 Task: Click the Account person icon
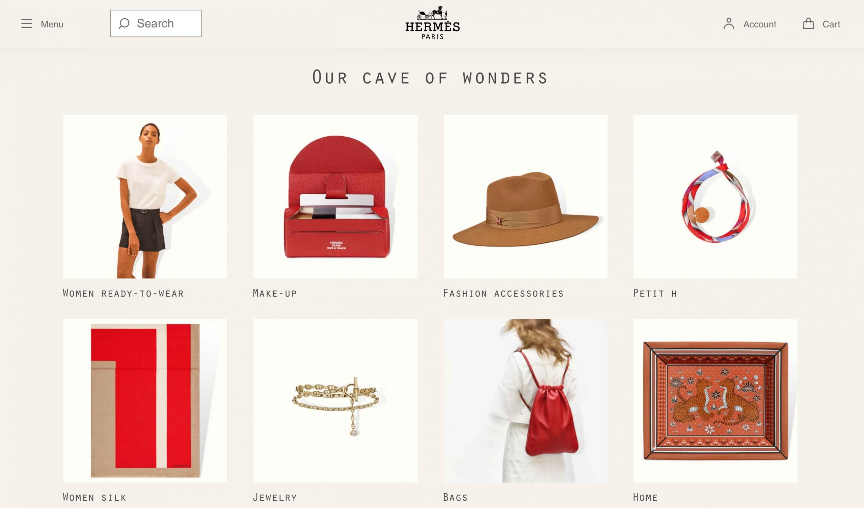pos(729,24)
